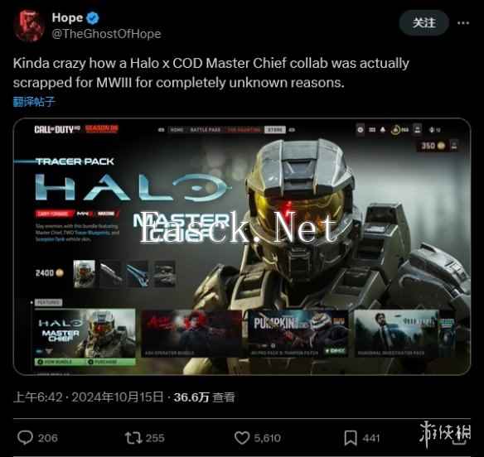Select the HOME tab in game menu
The height and width of the screenshot is (457, 484).
click(x=177, y=130)
